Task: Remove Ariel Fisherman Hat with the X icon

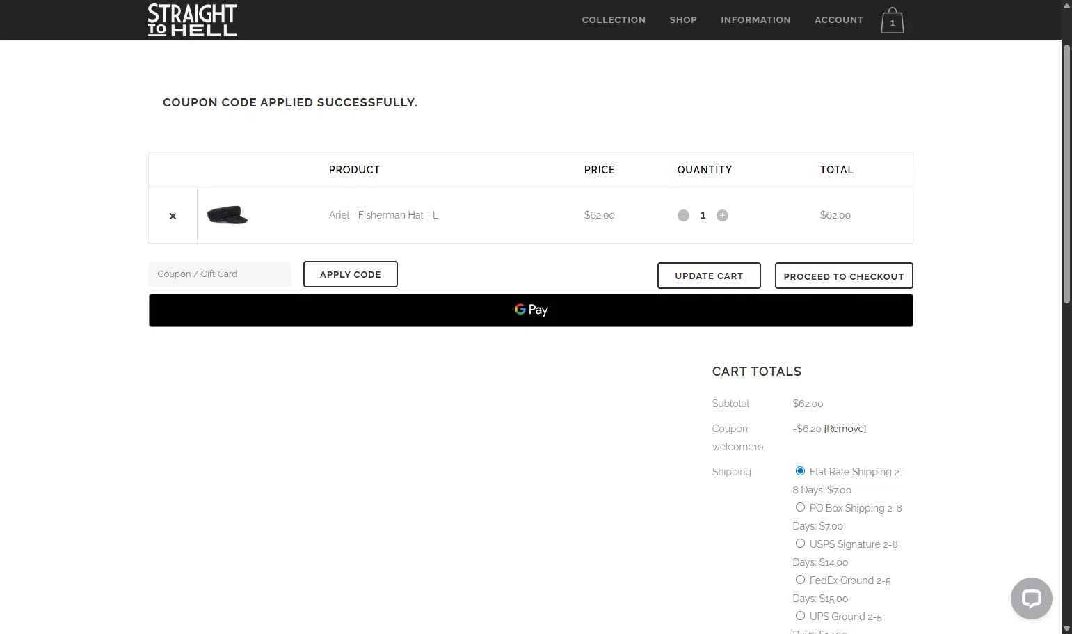Action: [x=173, y=216]
